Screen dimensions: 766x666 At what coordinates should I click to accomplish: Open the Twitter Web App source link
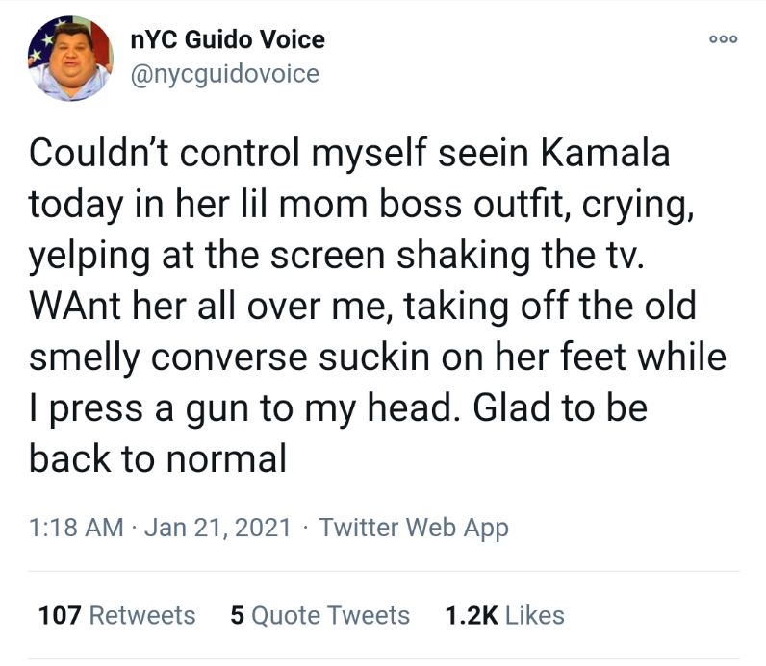413,528
